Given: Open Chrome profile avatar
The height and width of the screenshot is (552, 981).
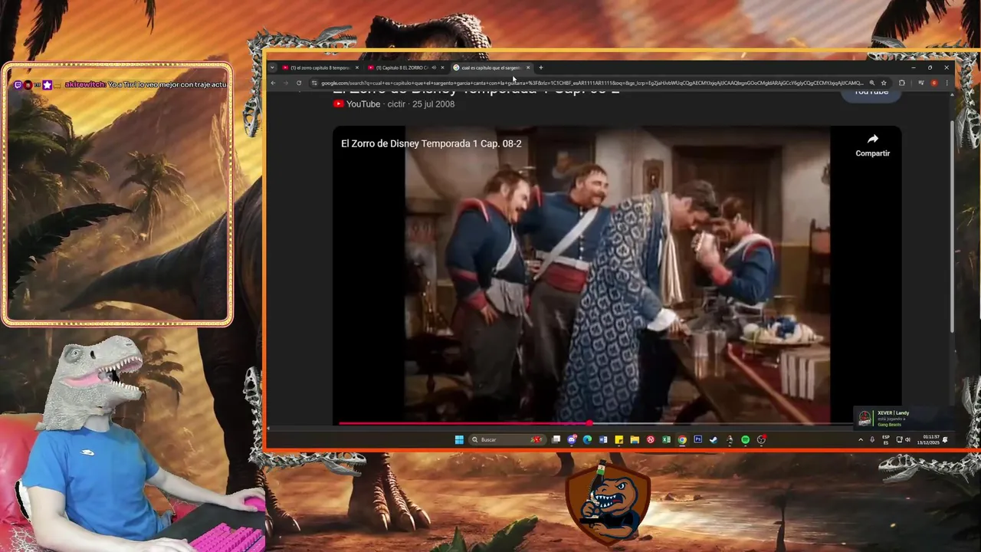Looking at the screenshot, I should pyautogui.click(x=934, y=83).
